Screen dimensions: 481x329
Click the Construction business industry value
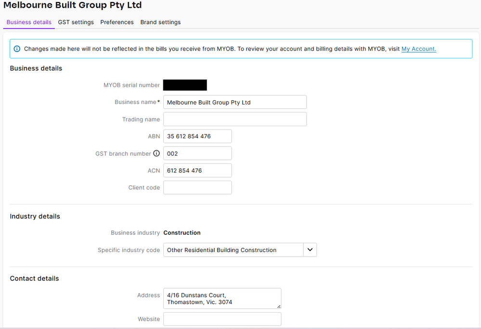click(182, 233)
